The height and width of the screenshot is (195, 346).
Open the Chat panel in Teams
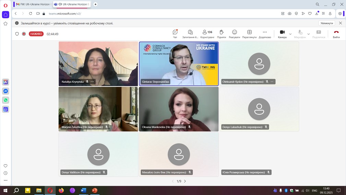pyautogui.click(x=175, y=34)
